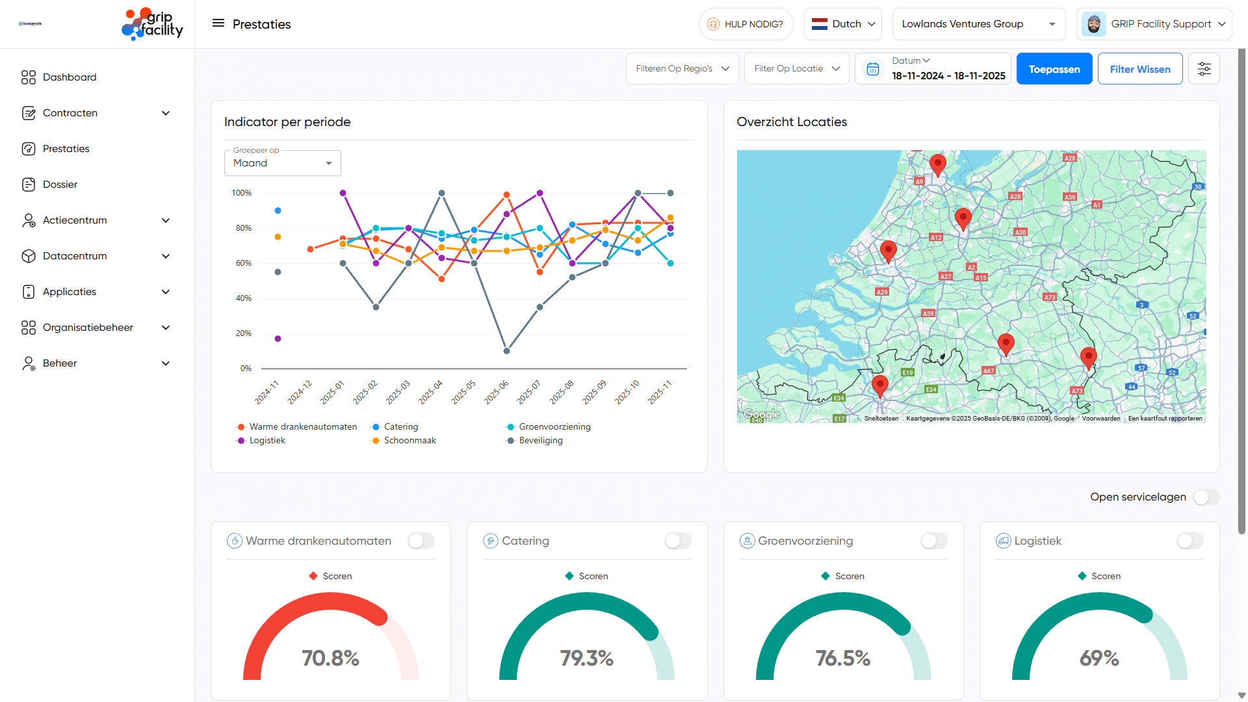The width and height of the screenshot is (1248, 702).
Task: Open the Lowlands Ventures Group selector
Action: tap(978, 24)
